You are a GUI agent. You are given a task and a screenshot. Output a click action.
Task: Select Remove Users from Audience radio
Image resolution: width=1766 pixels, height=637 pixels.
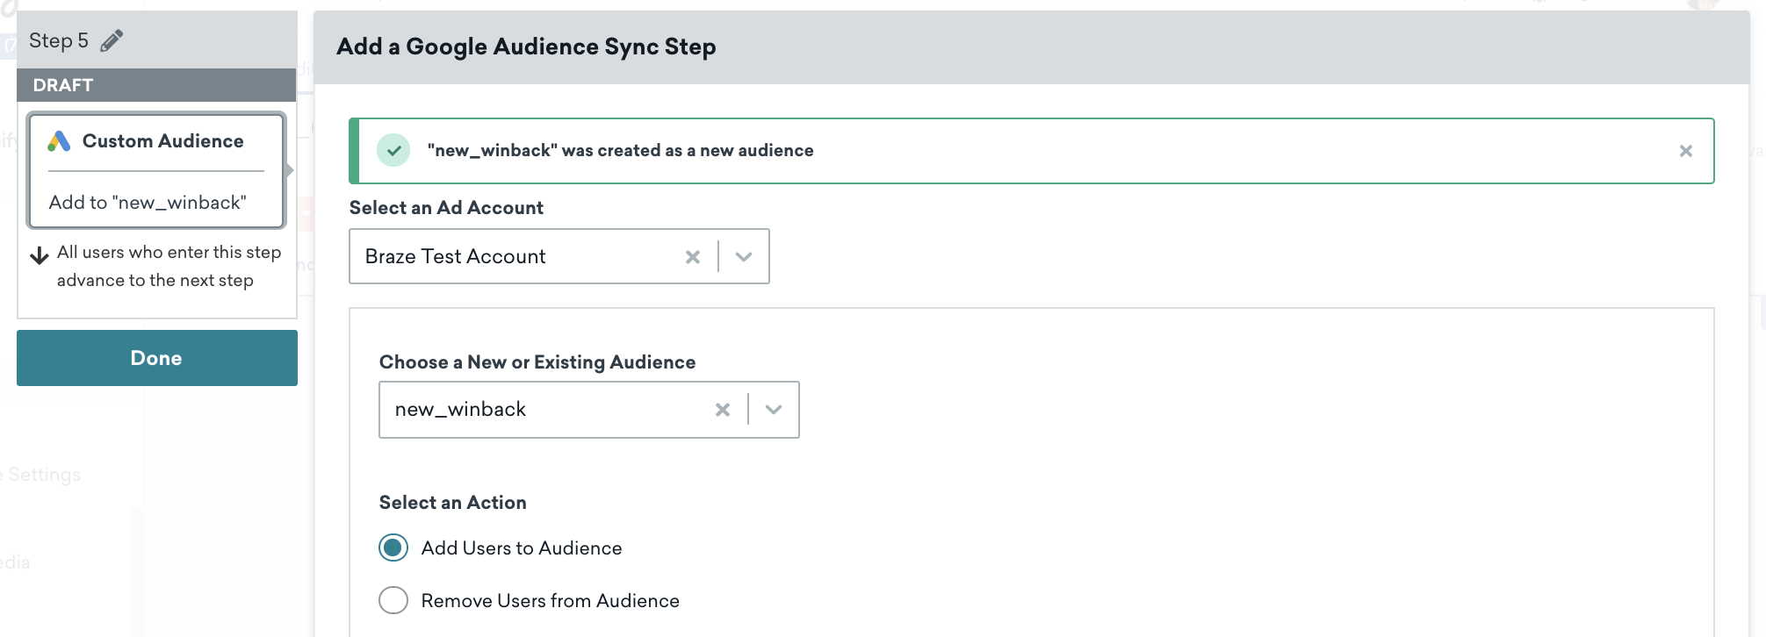393,600
